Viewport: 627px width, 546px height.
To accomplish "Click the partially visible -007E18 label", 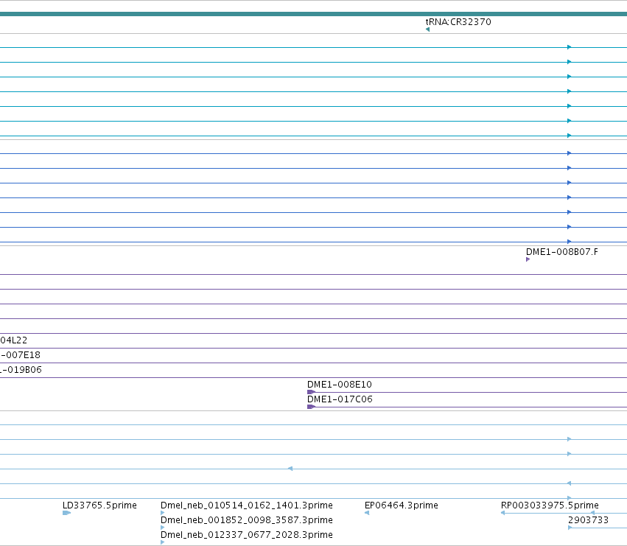I will 20,355.
